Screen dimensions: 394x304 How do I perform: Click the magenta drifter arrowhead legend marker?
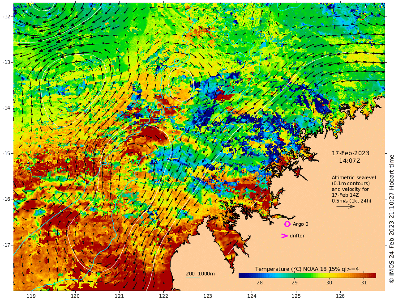pos(284,236)
